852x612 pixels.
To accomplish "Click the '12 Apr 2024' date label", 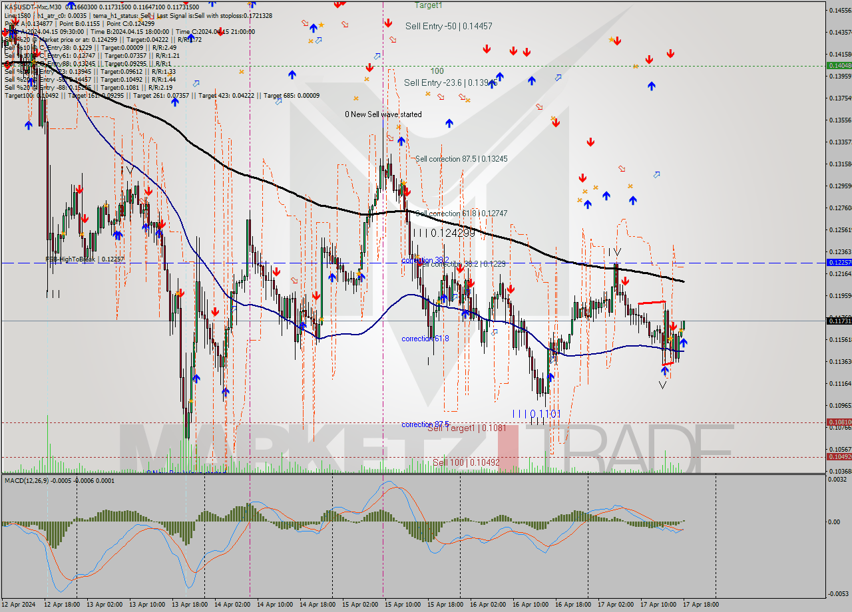I will [x=17, y=604].
